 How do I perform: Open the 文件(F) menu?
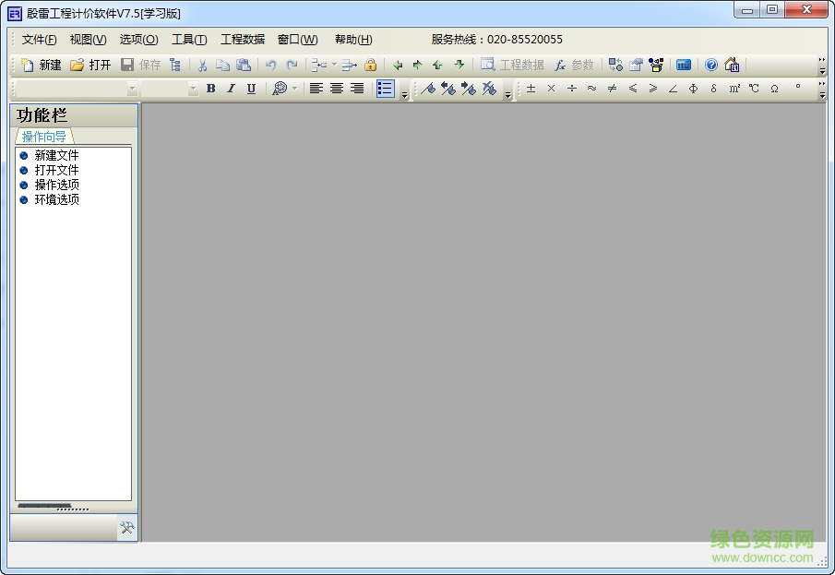tap(39, 40)
